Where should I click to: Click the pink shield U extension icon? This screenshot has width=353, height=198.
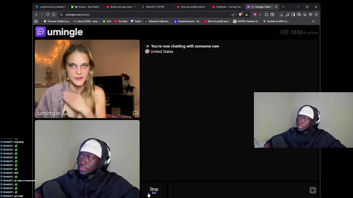coord(255,15)
